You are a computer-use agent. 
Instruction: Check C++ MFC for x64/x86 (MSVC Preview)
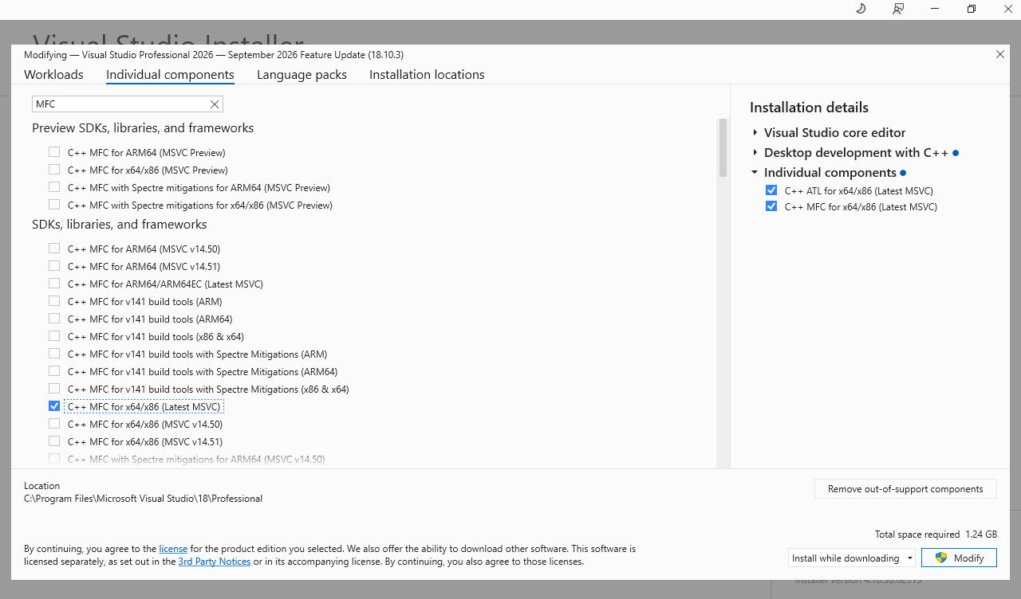54,170
